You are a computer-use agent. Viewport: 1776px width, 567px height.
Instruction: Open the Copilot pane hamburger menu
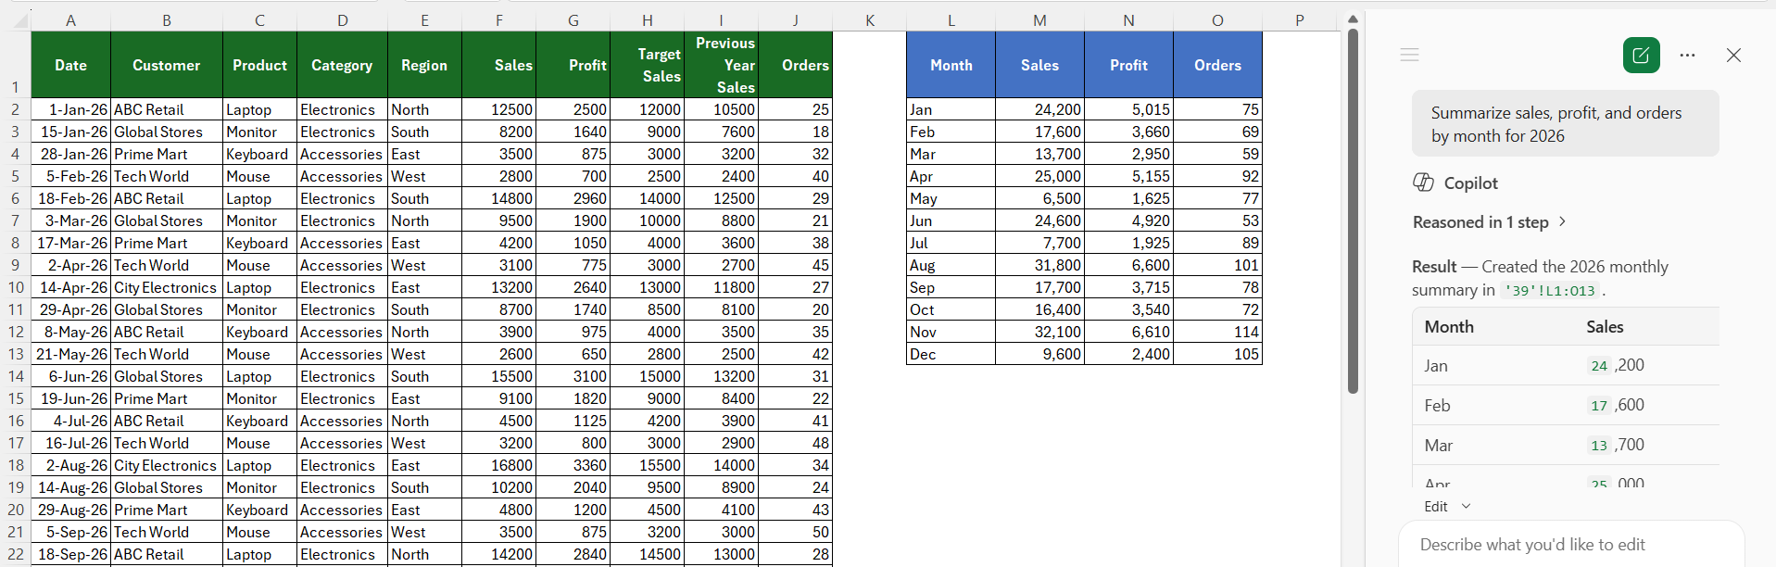(1409, 55)
